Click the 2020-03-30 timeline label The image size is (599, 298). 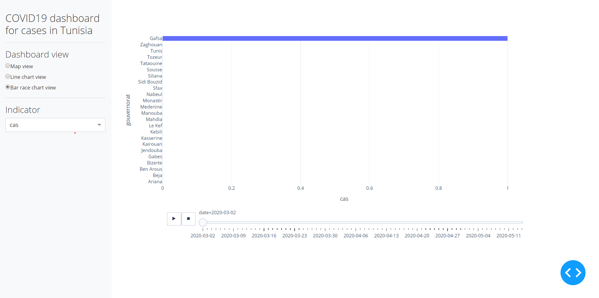(325, 235)
